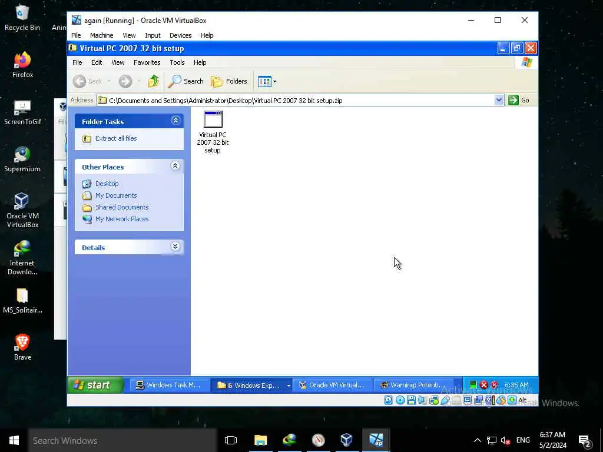Open Task View on the host taskbar

pos(231,440)
